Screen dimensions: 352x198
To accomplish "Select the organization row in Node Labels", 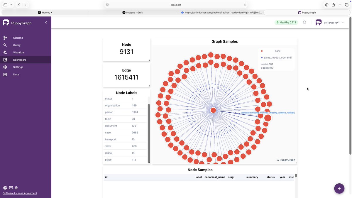I will 125,105.
